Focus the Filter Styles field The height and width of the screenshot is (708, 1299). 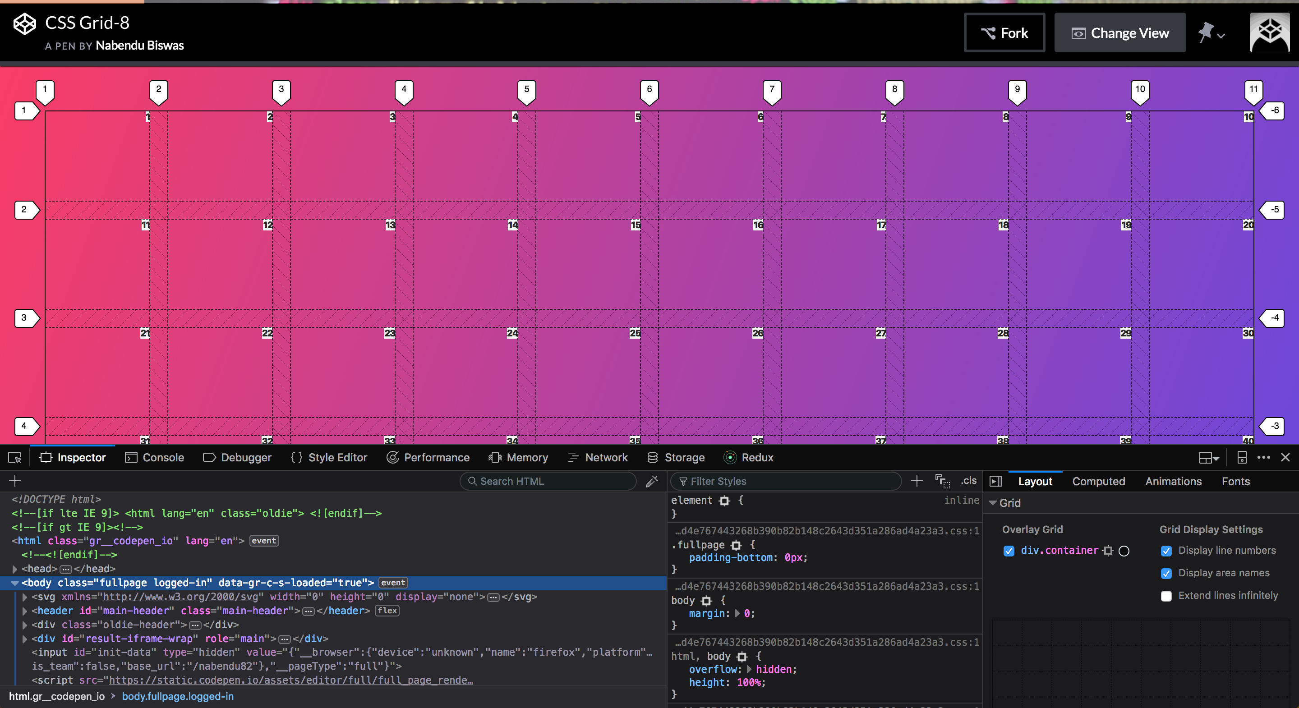786,481
